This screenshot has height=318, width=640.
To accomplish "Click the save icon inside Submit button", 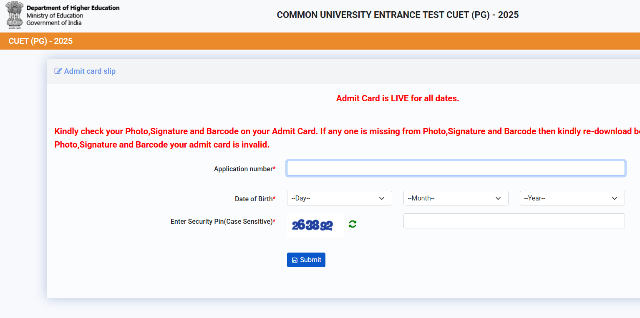I will click(x=296, y=260).
